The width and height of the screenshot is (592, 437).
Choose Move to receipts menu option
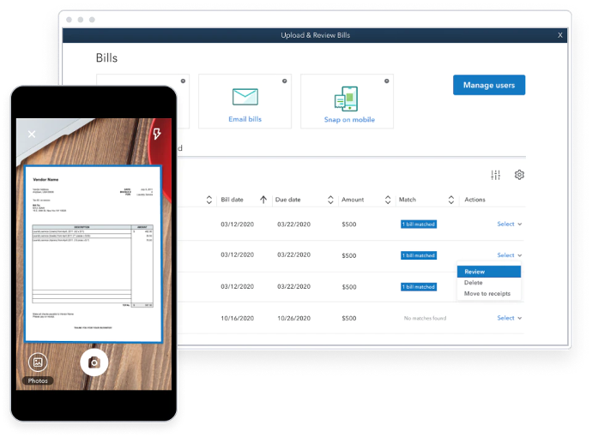coord(487,293)
